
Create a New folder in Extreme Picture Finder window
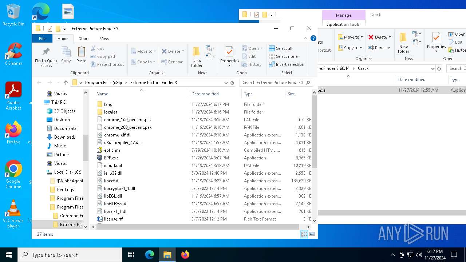pyautogui.click(x=197, y=57)
